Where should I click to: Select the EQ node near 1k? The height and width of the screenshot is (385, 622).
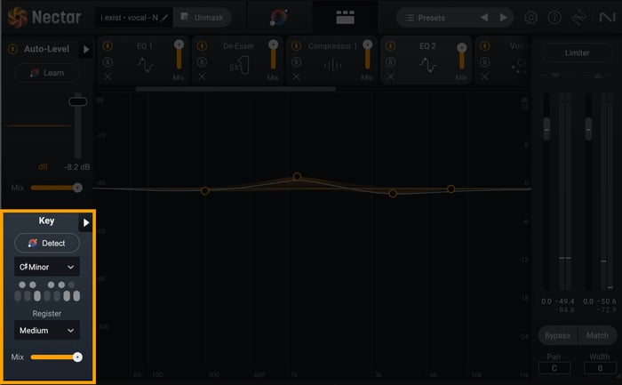point(297,176)
